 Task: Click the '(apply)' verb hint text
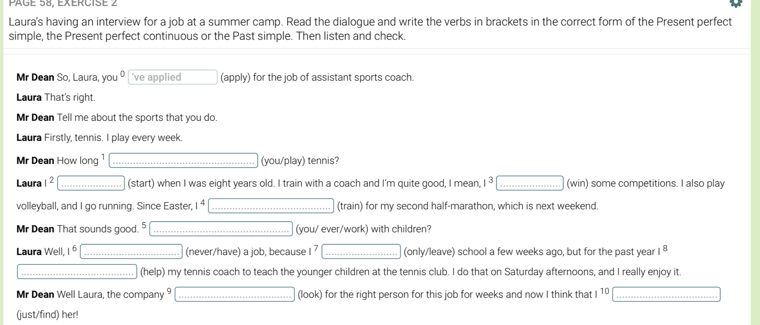pyautogui.click(x=236, y=77)
